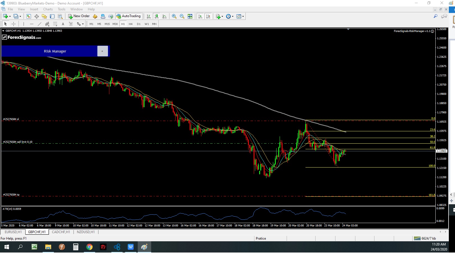The image size is (455, 257).
Task: Switch to the H4 timeframe
Action: tap(131, 24)
